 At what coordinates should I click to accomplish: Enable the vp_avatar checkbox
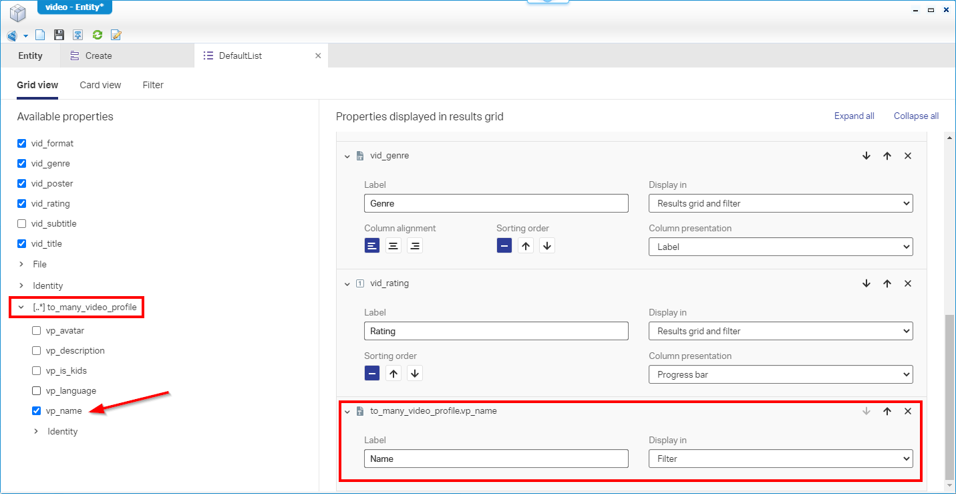(x=37, y=330)
